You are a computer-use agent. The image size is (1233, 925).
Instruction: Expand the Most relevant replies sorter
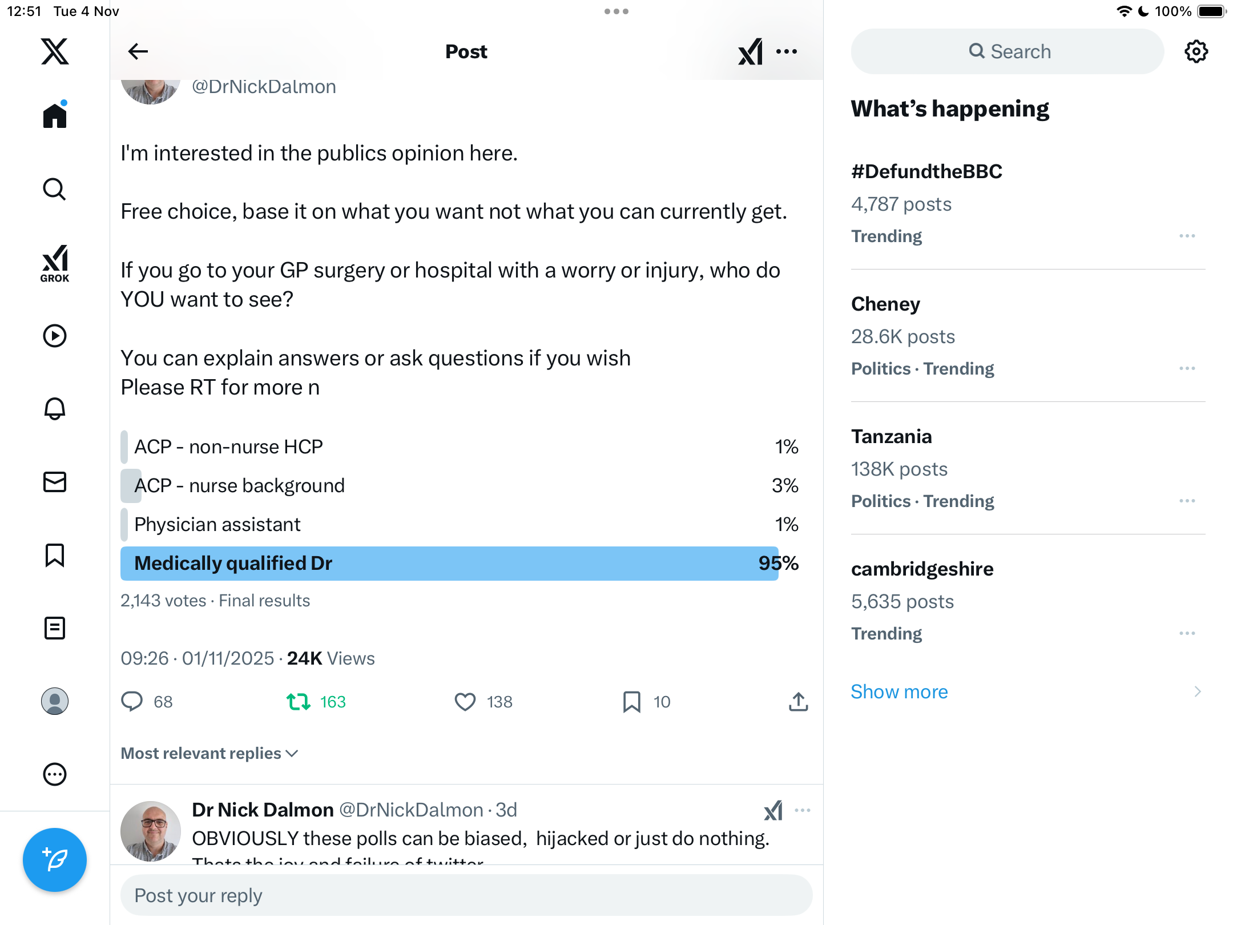point(209,754)
